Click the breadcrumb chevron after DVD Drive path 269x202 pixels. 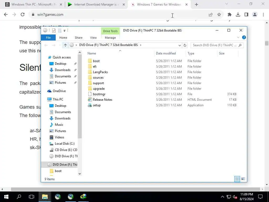coord(141,45)
